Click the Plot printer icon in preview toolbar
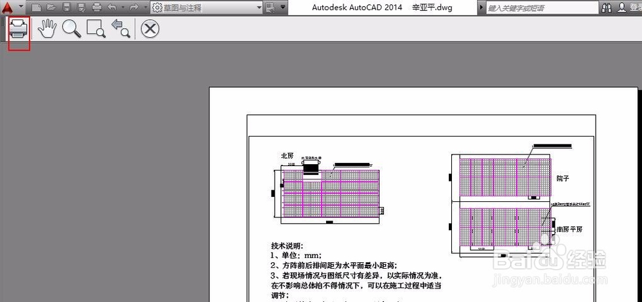The width and height of the screenshot is (642, 302). [x=19, y=29]
